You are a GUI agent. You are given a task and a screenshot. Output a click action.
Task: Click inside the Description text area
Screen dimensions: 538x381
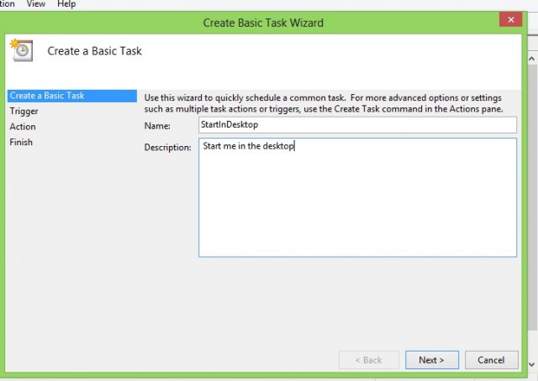point(357,197)
